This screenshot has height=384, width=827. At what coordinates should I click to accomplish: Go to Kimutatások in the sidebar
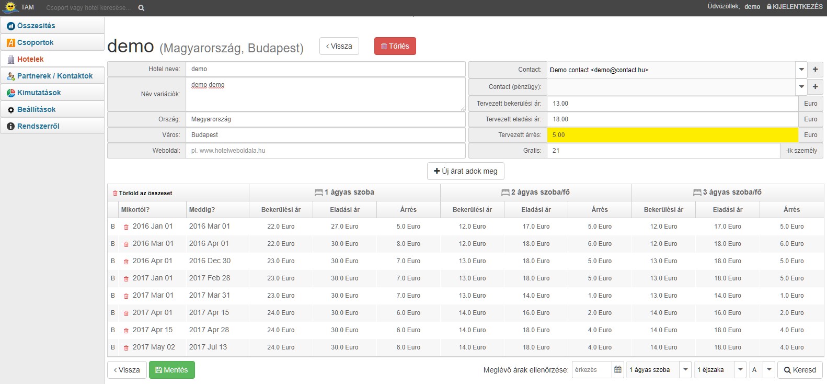tap(39, 93)
